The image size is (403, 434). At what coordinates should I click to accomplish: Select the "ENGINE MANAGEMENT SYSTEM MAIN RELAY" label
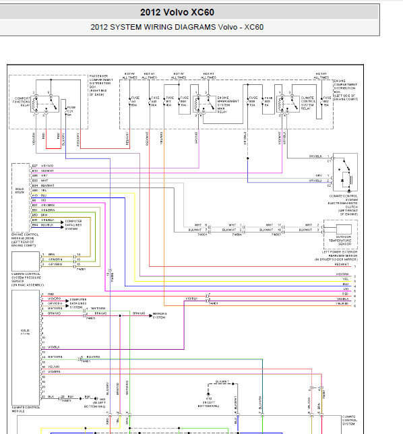point(228,105)
